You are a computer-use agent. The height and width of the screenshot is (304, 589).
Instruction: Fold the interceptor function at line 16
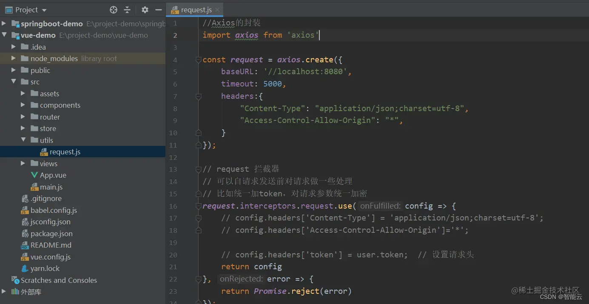click(x=198, y=206)
